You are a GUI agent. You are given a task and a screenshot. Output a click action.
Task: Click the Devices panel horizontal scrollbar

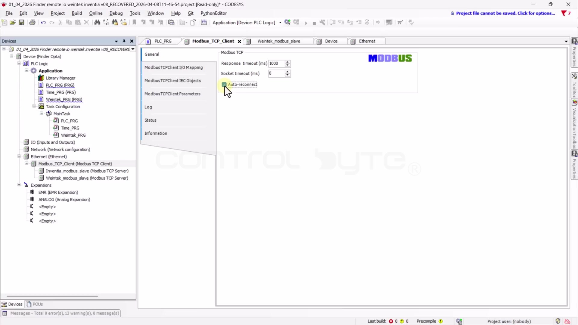point(52,296)
